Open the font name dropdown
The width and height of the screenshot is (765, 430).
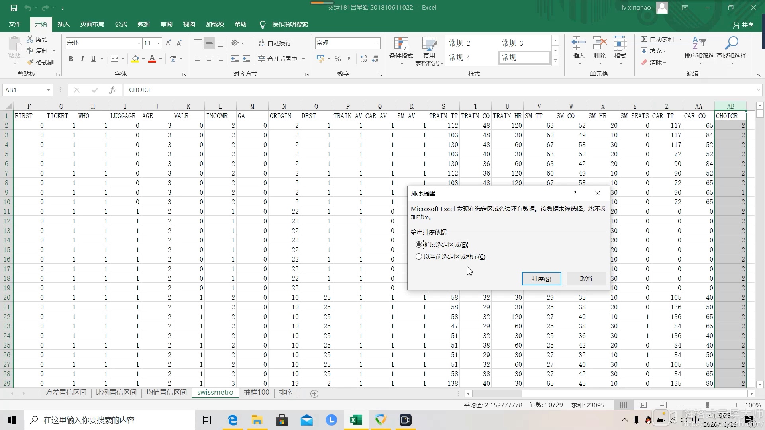click(139, 43)
